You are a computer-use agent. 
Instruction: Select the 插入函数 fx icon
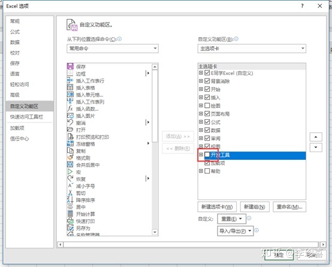[70, 108]
